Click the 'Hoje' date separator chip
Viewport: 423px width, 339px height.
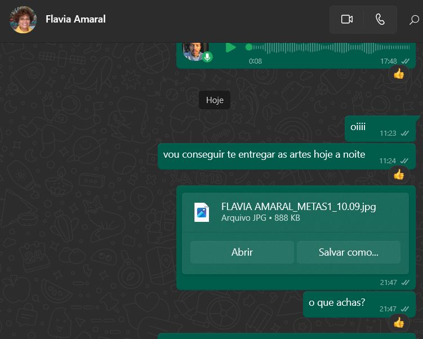click(x=215, y=100)
